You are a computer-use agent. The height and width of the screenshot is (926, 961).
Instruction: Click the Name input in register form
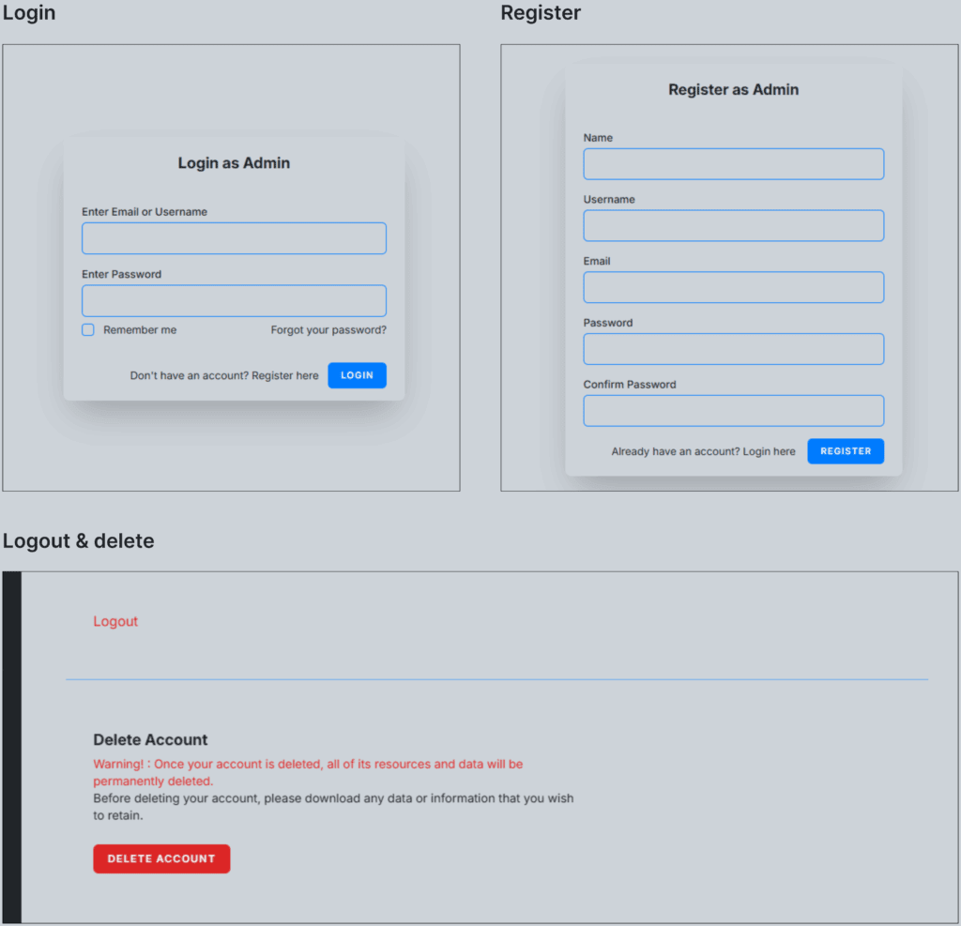[733, 164]
